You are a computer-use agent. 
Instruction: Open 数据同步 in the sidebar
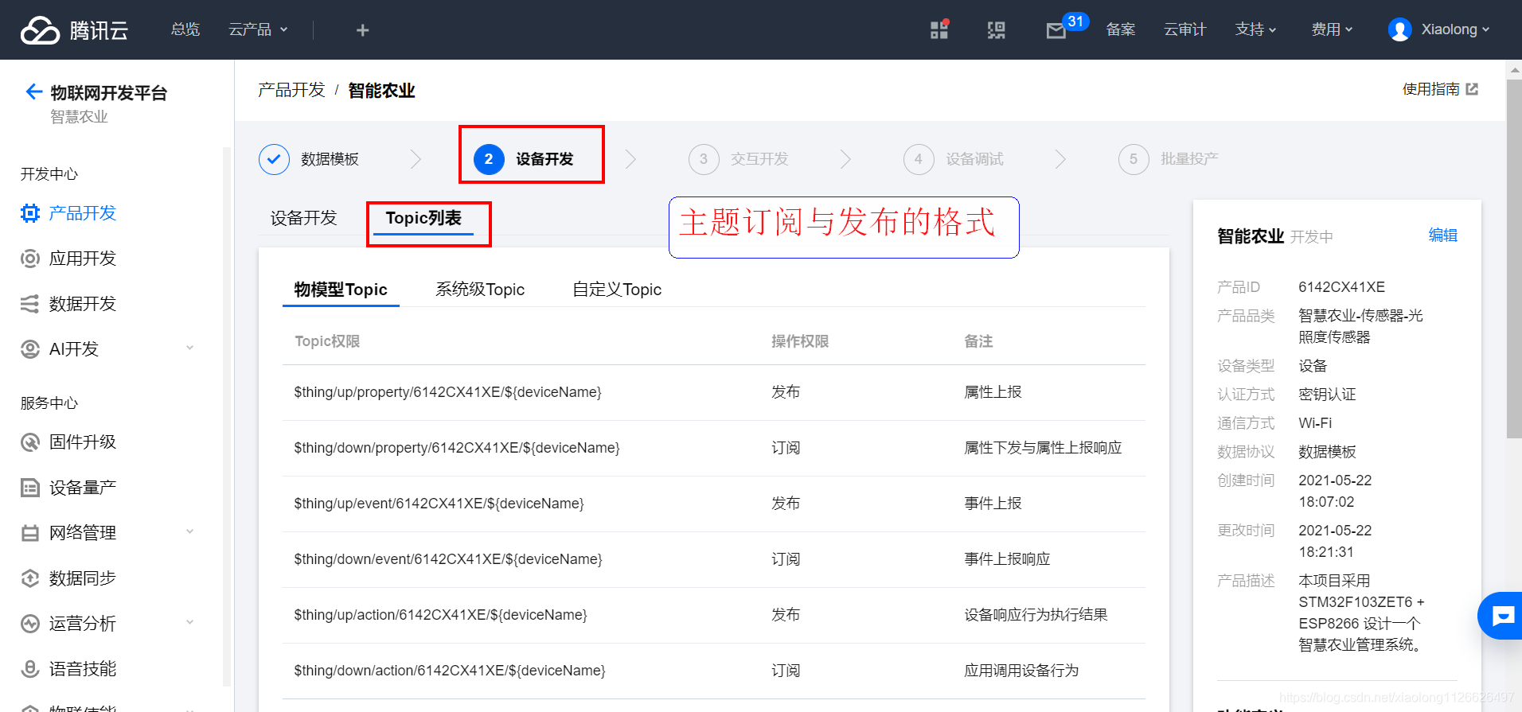click(83, 578)
